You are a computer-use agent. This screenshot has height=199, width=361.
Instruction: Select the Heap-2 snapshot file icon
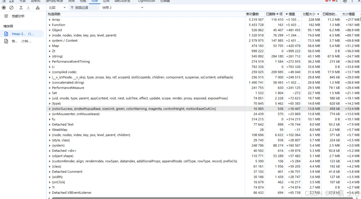[6, 34]
